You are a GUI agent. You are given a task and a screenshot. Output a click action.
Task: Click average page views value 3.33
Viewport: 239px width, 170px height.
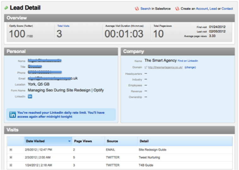point(212,36)
